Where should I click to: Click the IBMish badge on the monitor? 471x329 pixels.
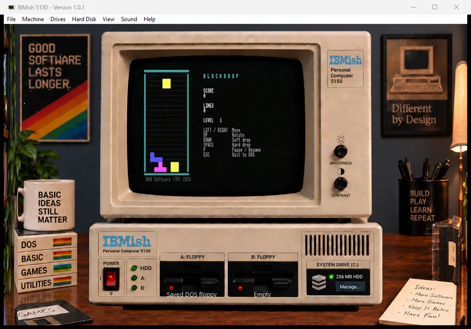pyautogui.click(x=345, y=60)
